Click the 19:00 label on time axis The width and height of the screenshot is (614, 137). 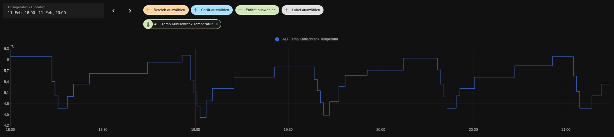tap(195, 130)
